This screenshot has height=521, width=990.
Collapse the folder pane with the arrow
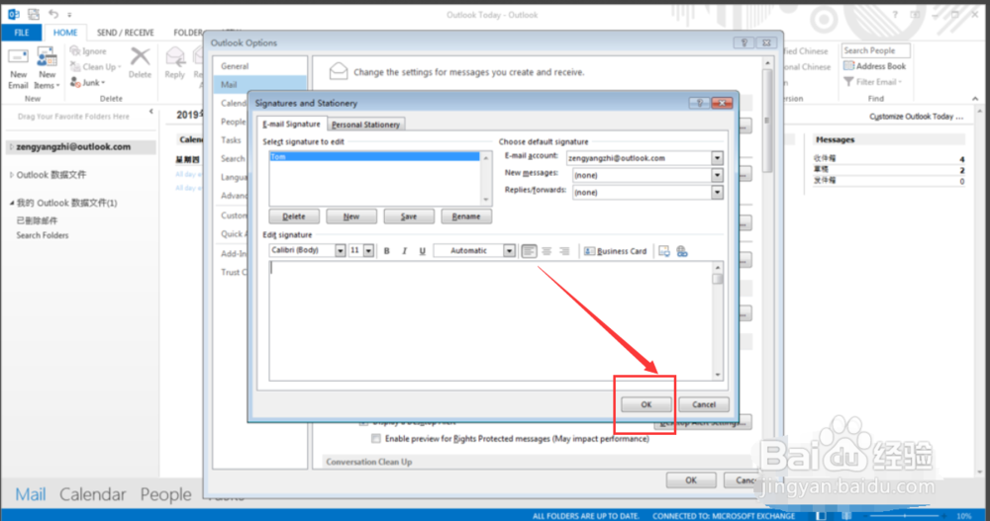(150, 112)
